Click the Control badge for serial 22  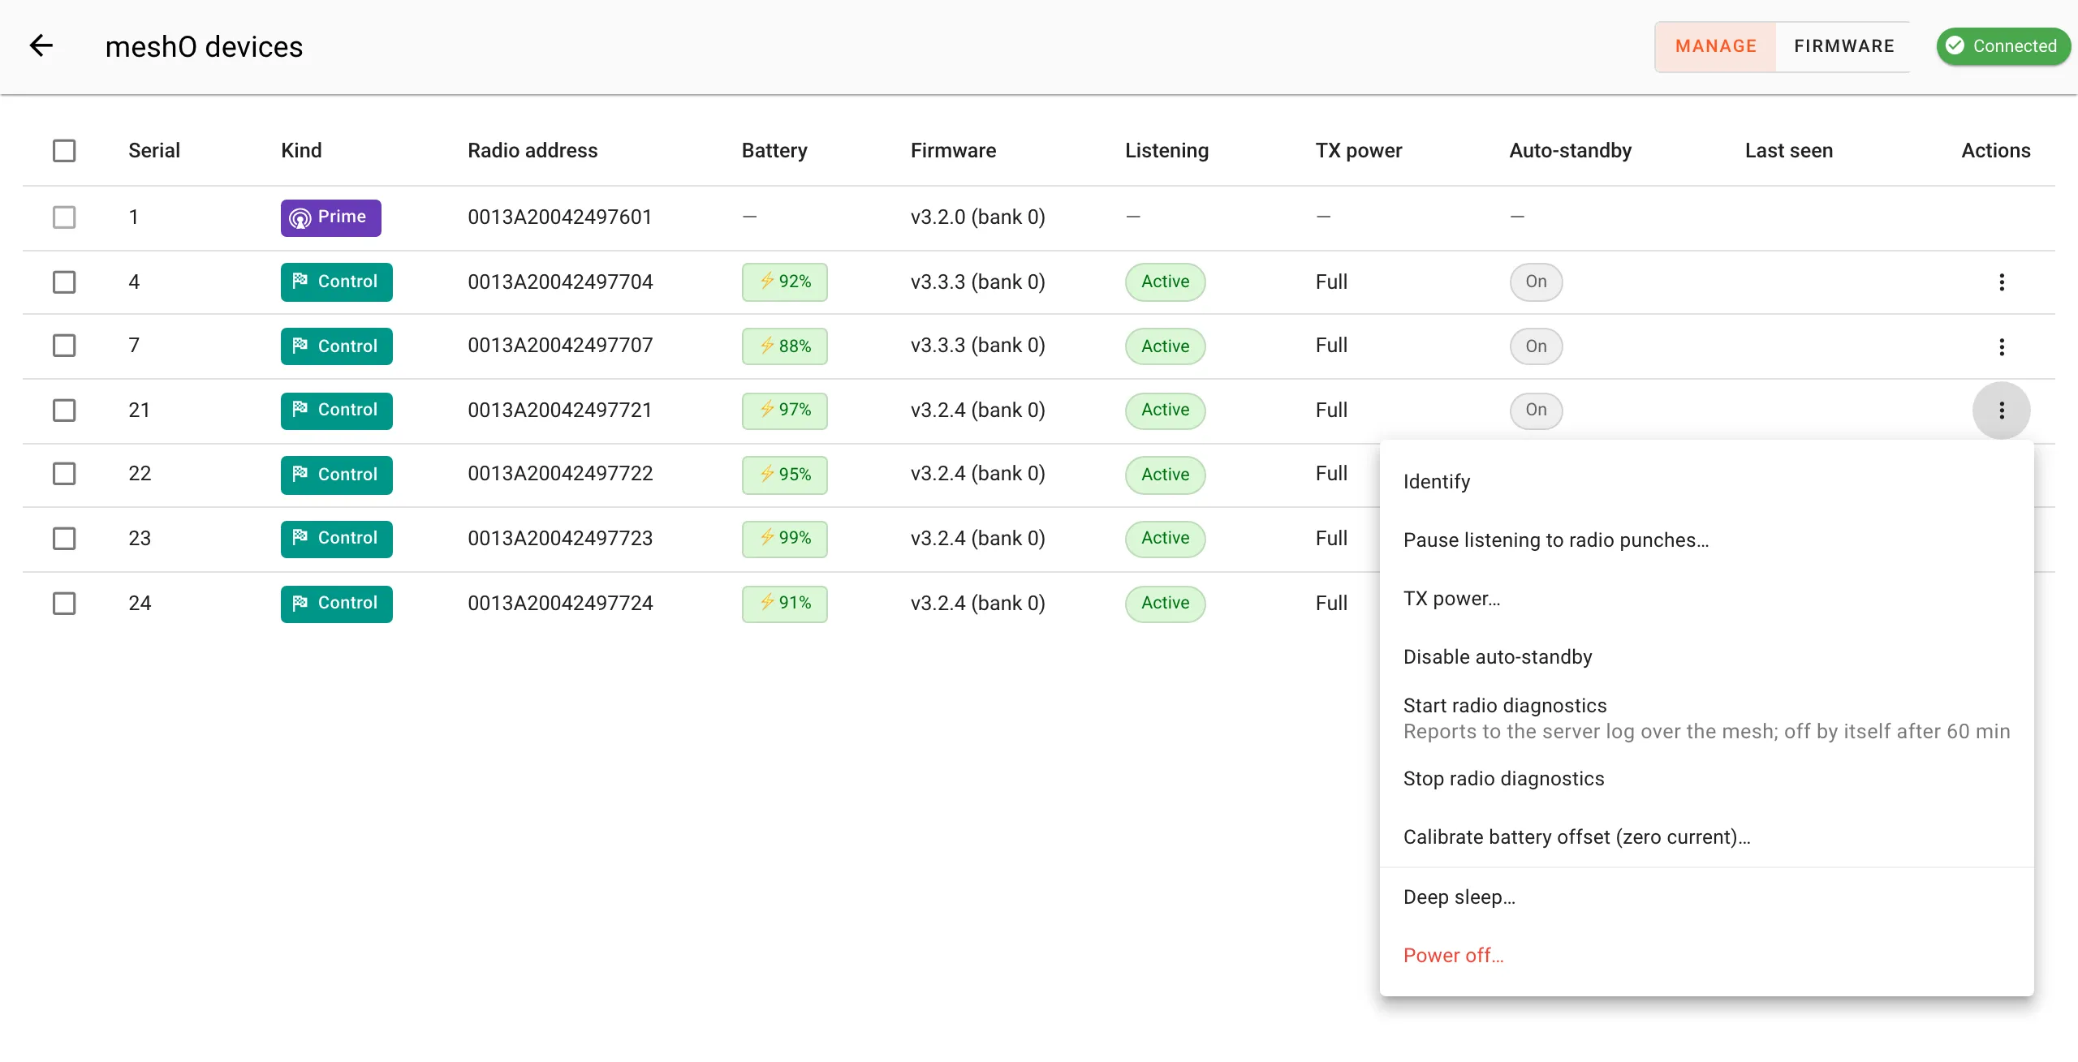coord(336,475)
